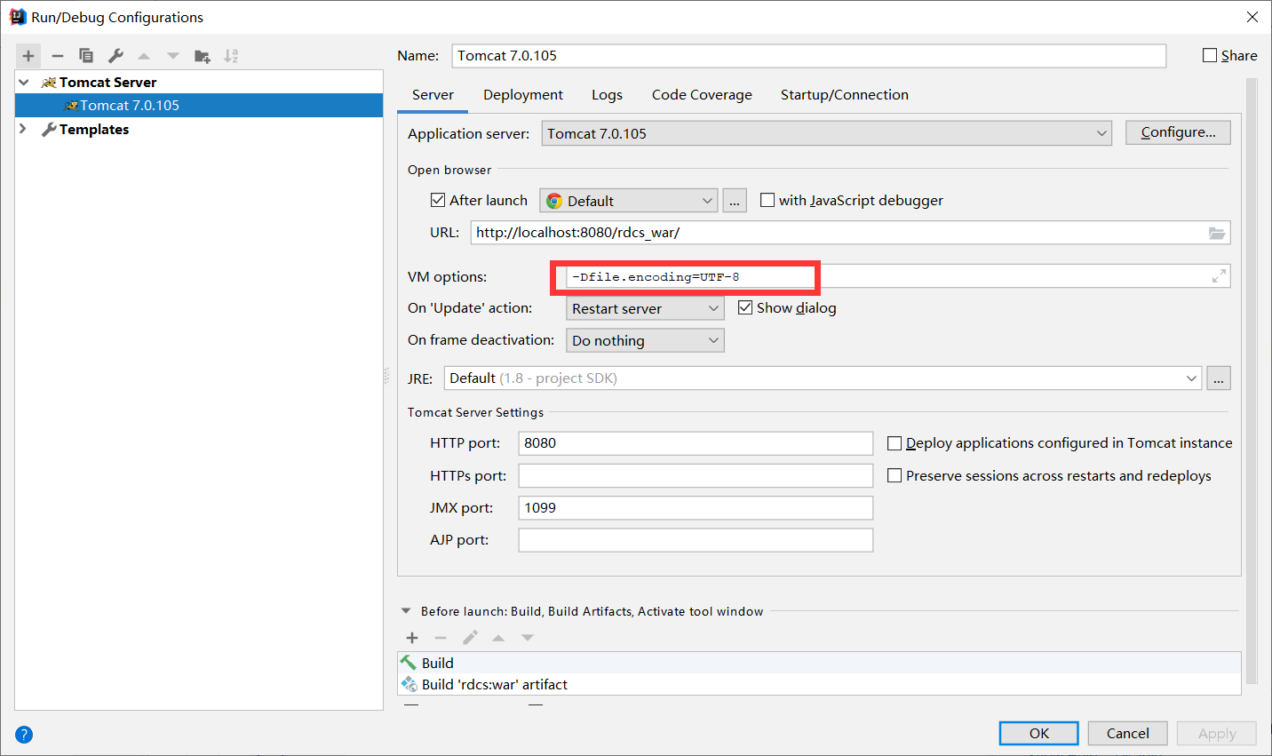
Task: Click the HTTPs port field
Action: (x=696, y=475)
